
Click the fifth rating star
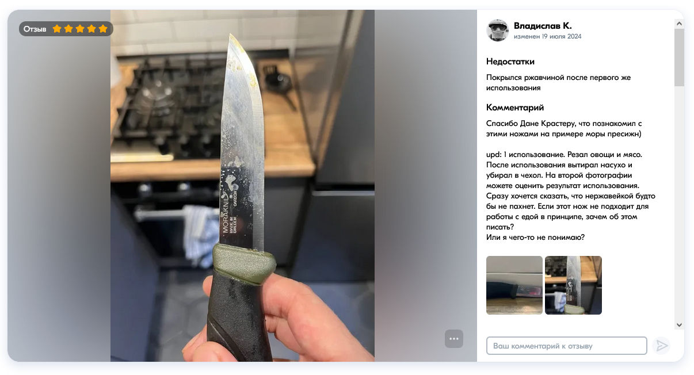(103, 29)
